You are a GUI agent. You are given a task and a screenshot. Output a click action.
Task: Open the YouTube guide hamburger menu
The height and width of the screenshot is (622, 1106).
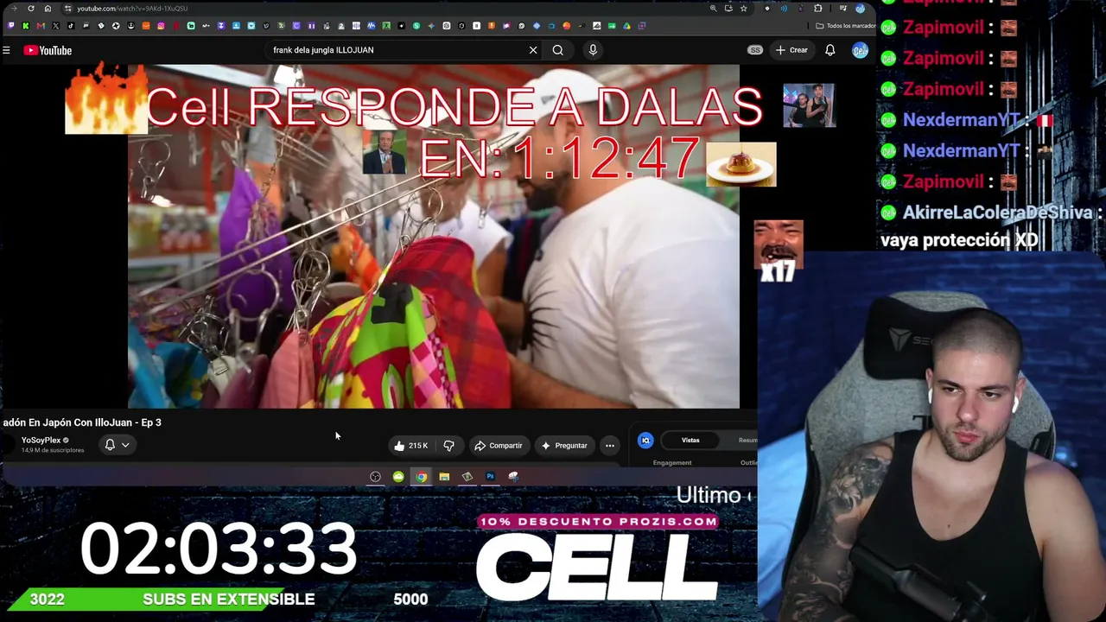coord(6,50)
